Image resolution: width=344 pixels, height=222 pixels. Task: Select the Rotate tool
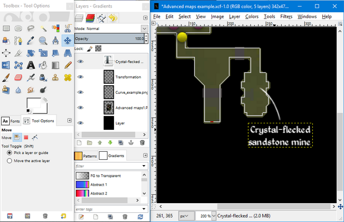tap(31, 53)
